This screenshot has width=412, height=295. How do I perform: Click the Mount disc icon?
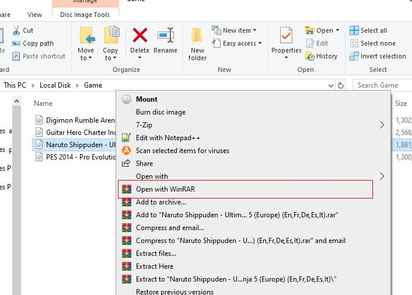tap(127, 99)
